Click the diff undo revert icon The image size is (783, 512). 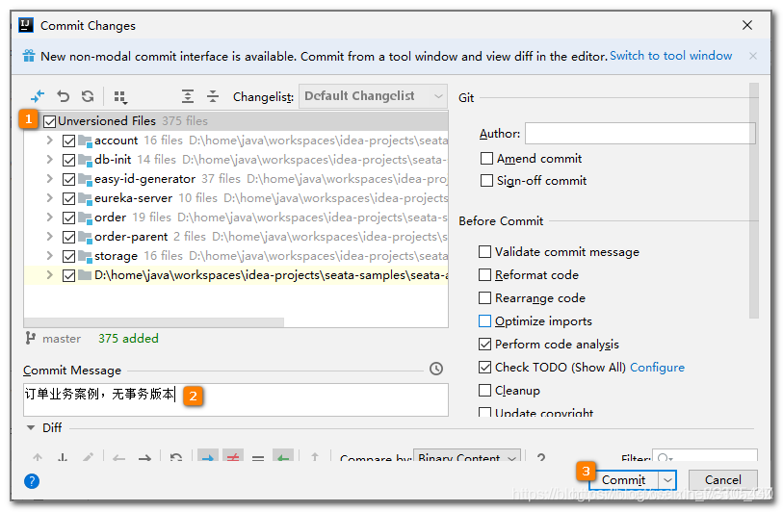(176, 457)
